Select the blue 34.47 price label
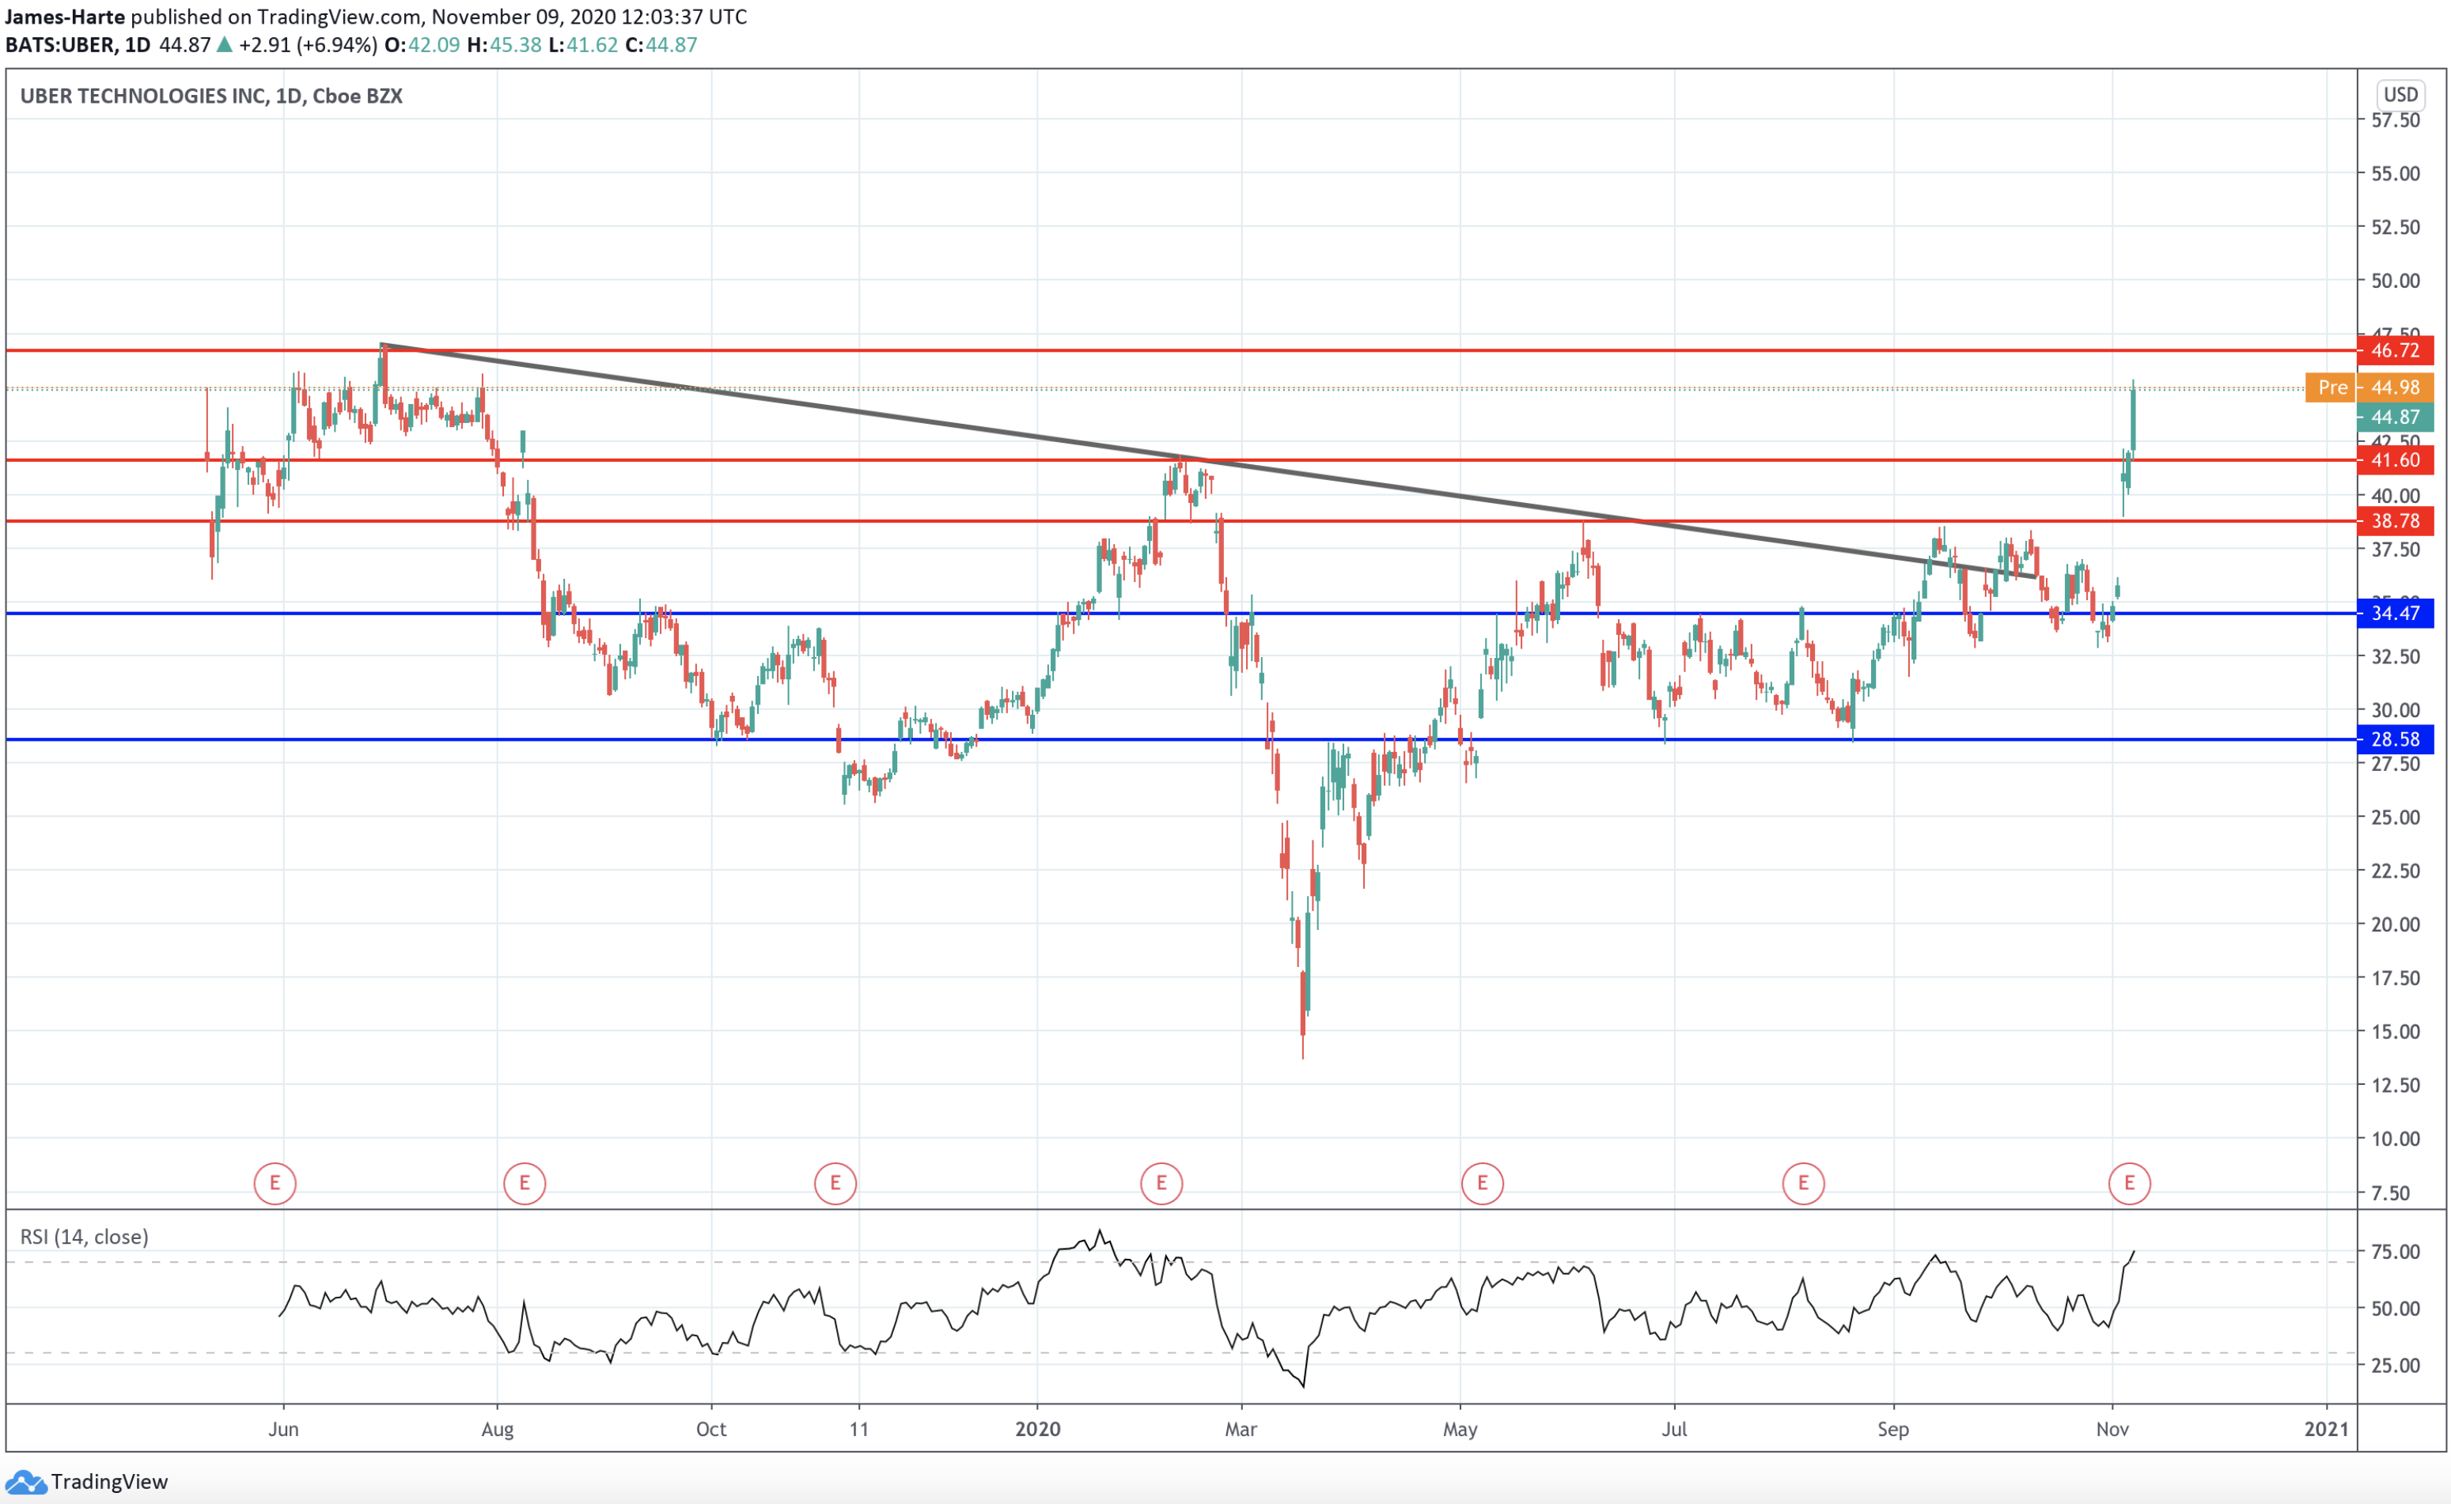2451x1504 pixels. click(x=2394, y=613)
